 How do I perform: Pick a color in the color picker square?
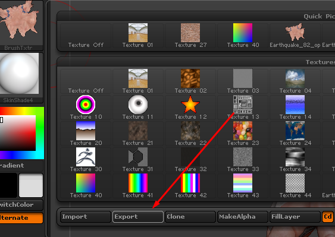pos(18,133)
